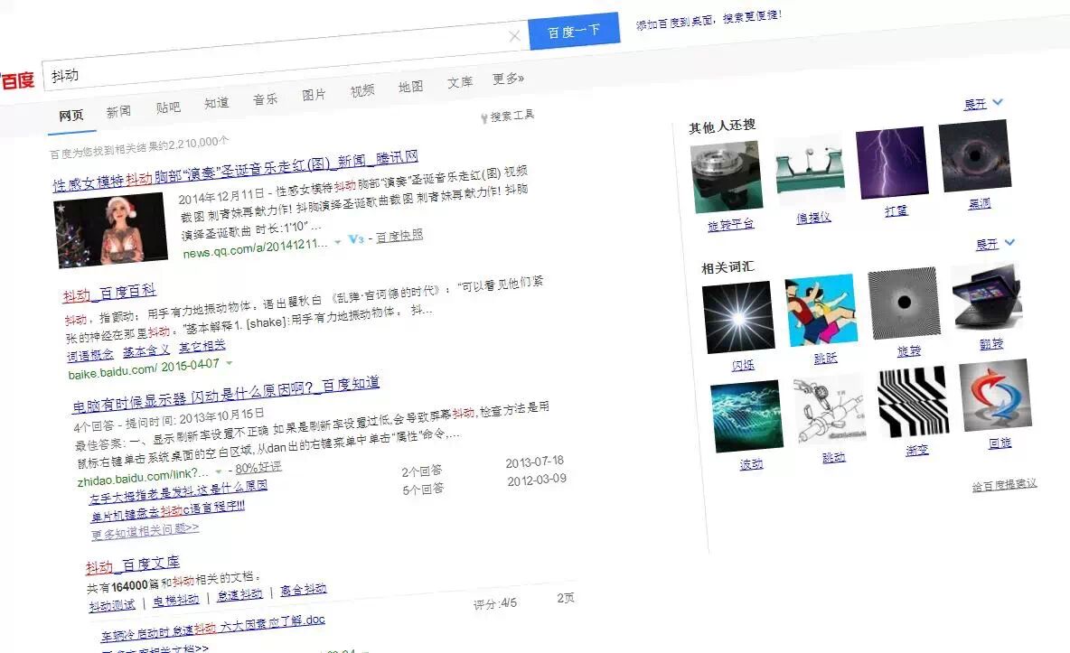Open the 基本含义 sub-link
Viewport: 1070px width, 653px height.
(146, 350)
